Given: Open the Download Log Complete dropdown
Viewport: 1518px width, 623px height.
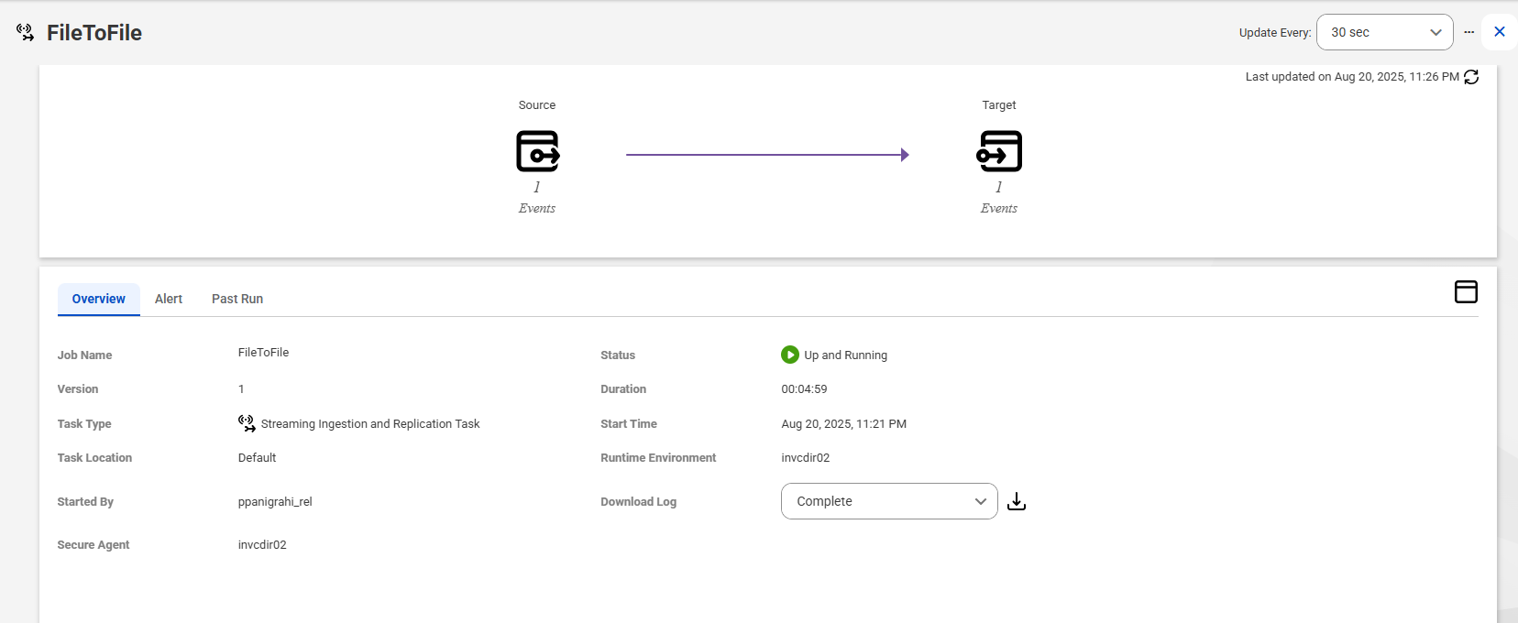Looking at the screenshot, I should 889,501.
